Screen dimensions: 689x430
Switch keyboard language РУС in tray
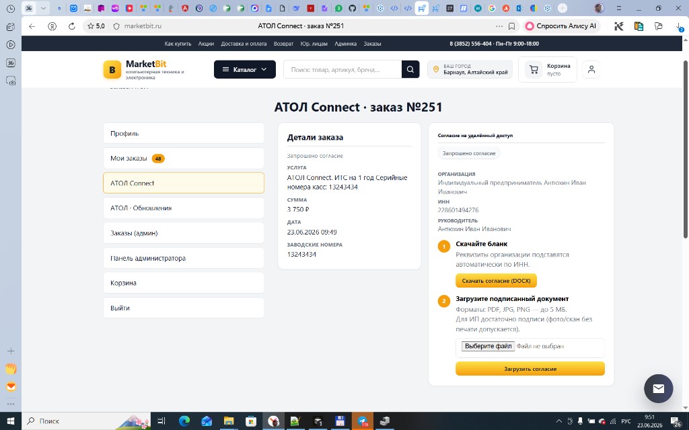coord(626,421)
